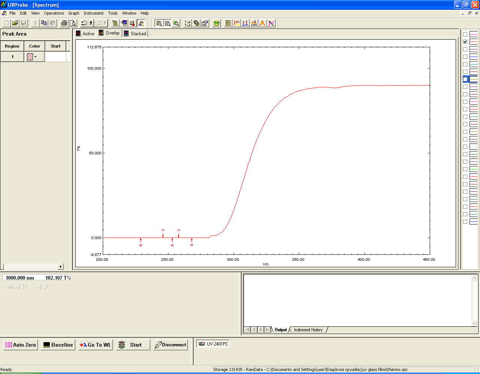This screenshot has height=374, width=480.
Task: Open the Point Pick 1-3,4 icon
Action: (x=254, y=23)
